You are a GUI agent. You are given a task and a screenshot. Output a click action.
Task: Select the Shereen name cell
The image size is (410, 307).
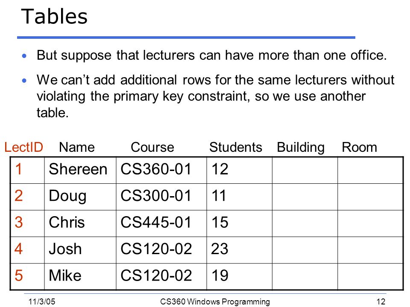click(x=80, y=170)
